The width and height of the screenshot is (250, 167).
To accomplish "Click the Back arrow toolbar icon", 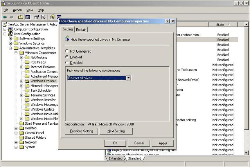I will (x=5, y=17).
